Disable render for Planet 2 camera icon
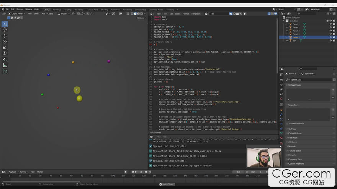 (334, 27)
